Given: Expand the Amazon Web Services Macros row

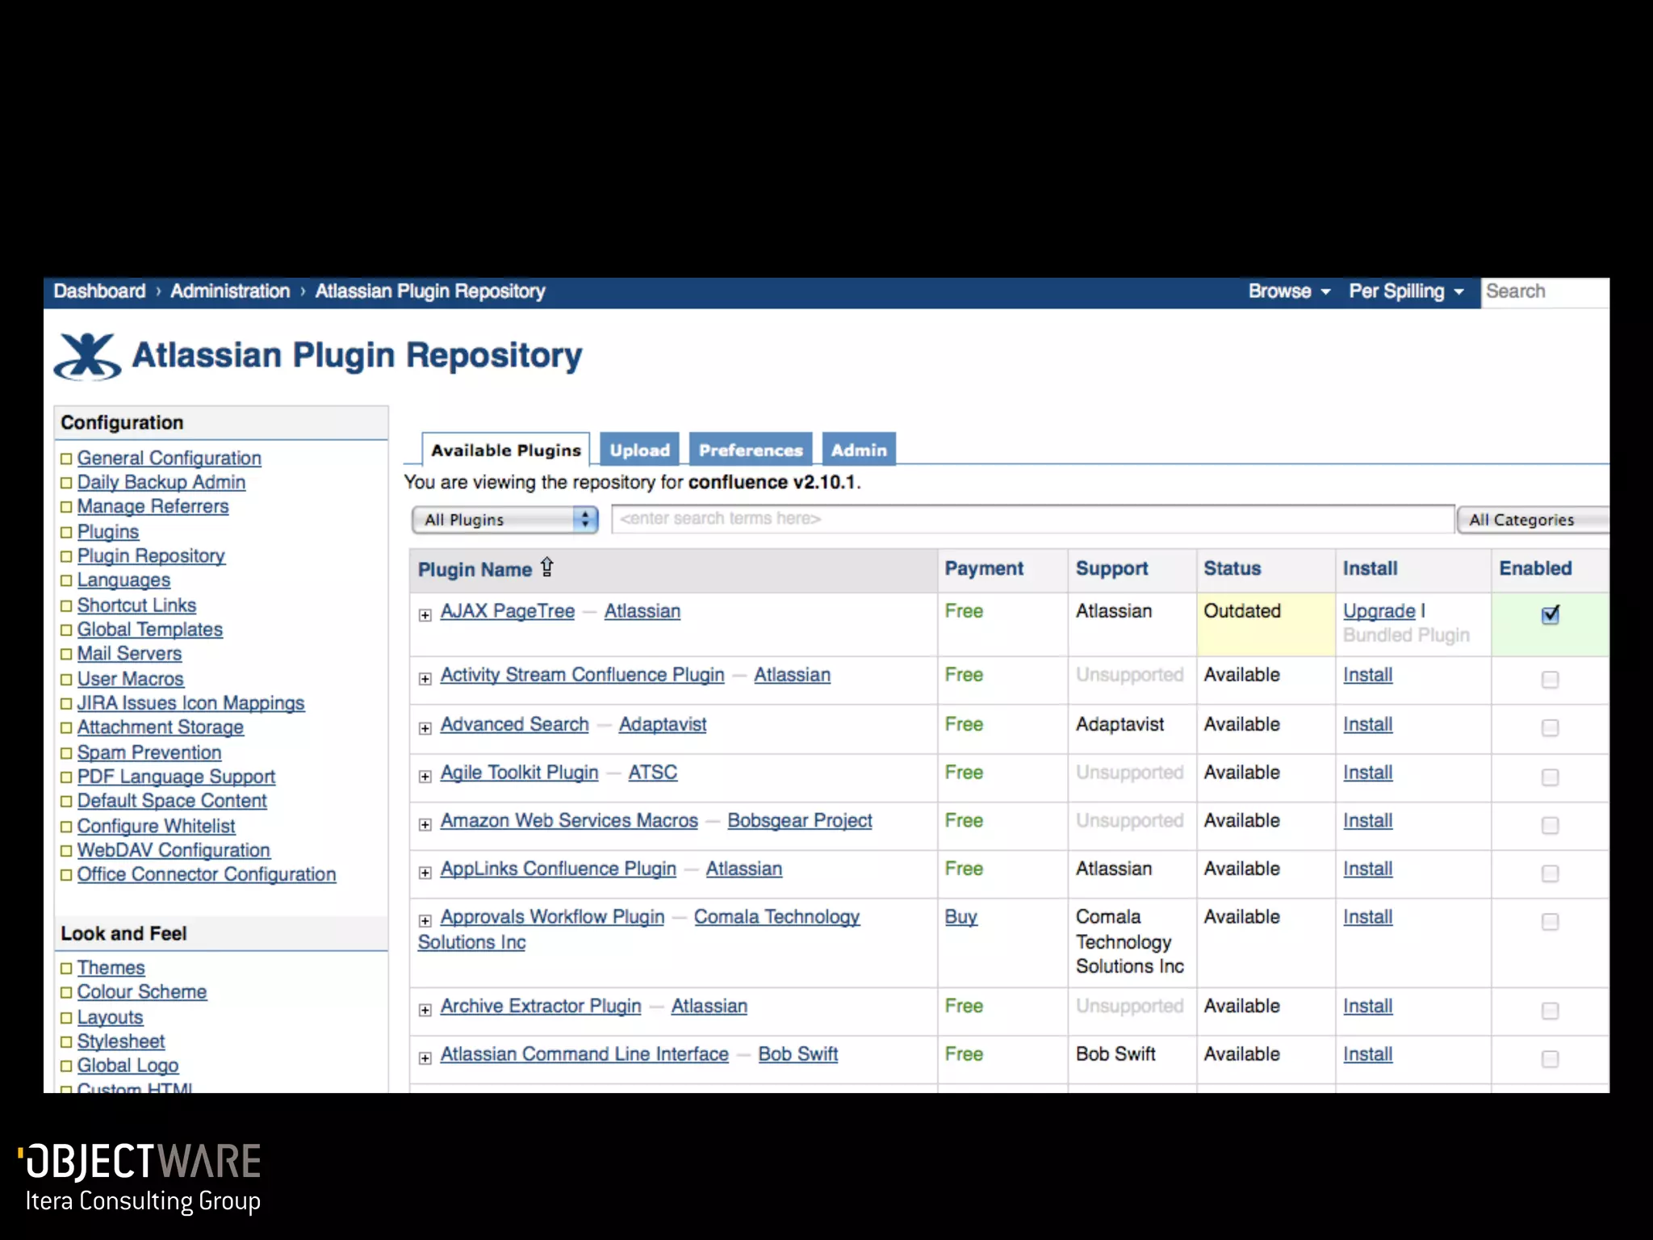Looking at the screenshot, I should pyautogui.click(x=425, y=824).
